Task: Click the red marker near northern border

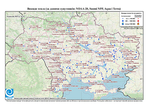Action: (63, 26)
